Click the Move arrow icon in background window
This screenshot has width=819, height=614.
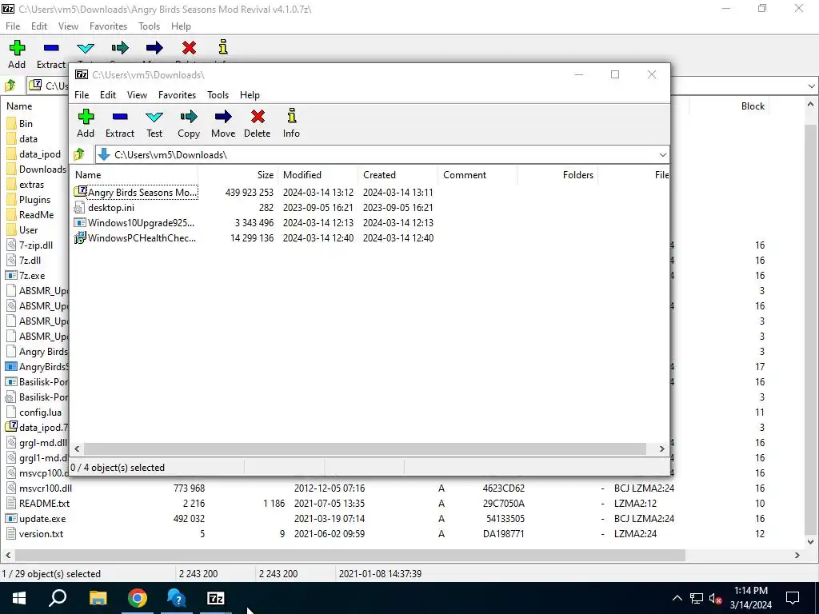pos(154,48)
